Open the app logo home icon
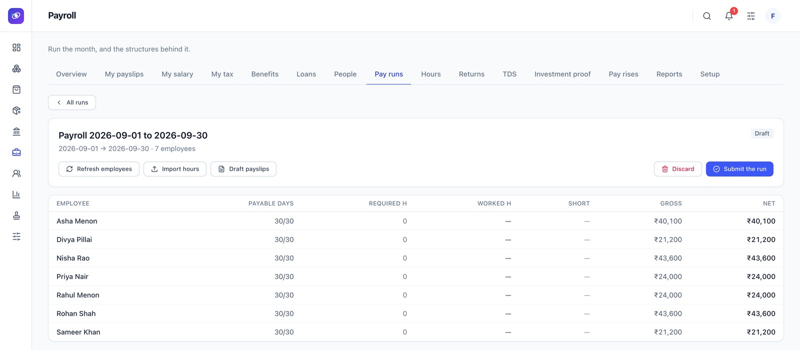This screenshot has height=350, width=800. coord(16,16)
